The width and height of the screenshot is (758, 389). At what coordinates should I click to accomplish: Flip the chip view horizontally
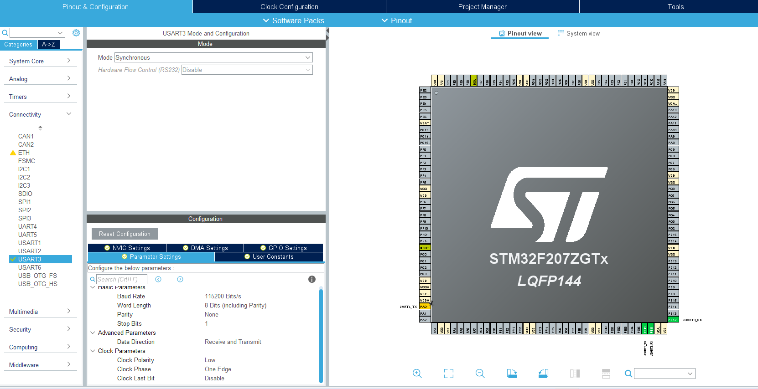pyautogui.click(x=575, y=374)
